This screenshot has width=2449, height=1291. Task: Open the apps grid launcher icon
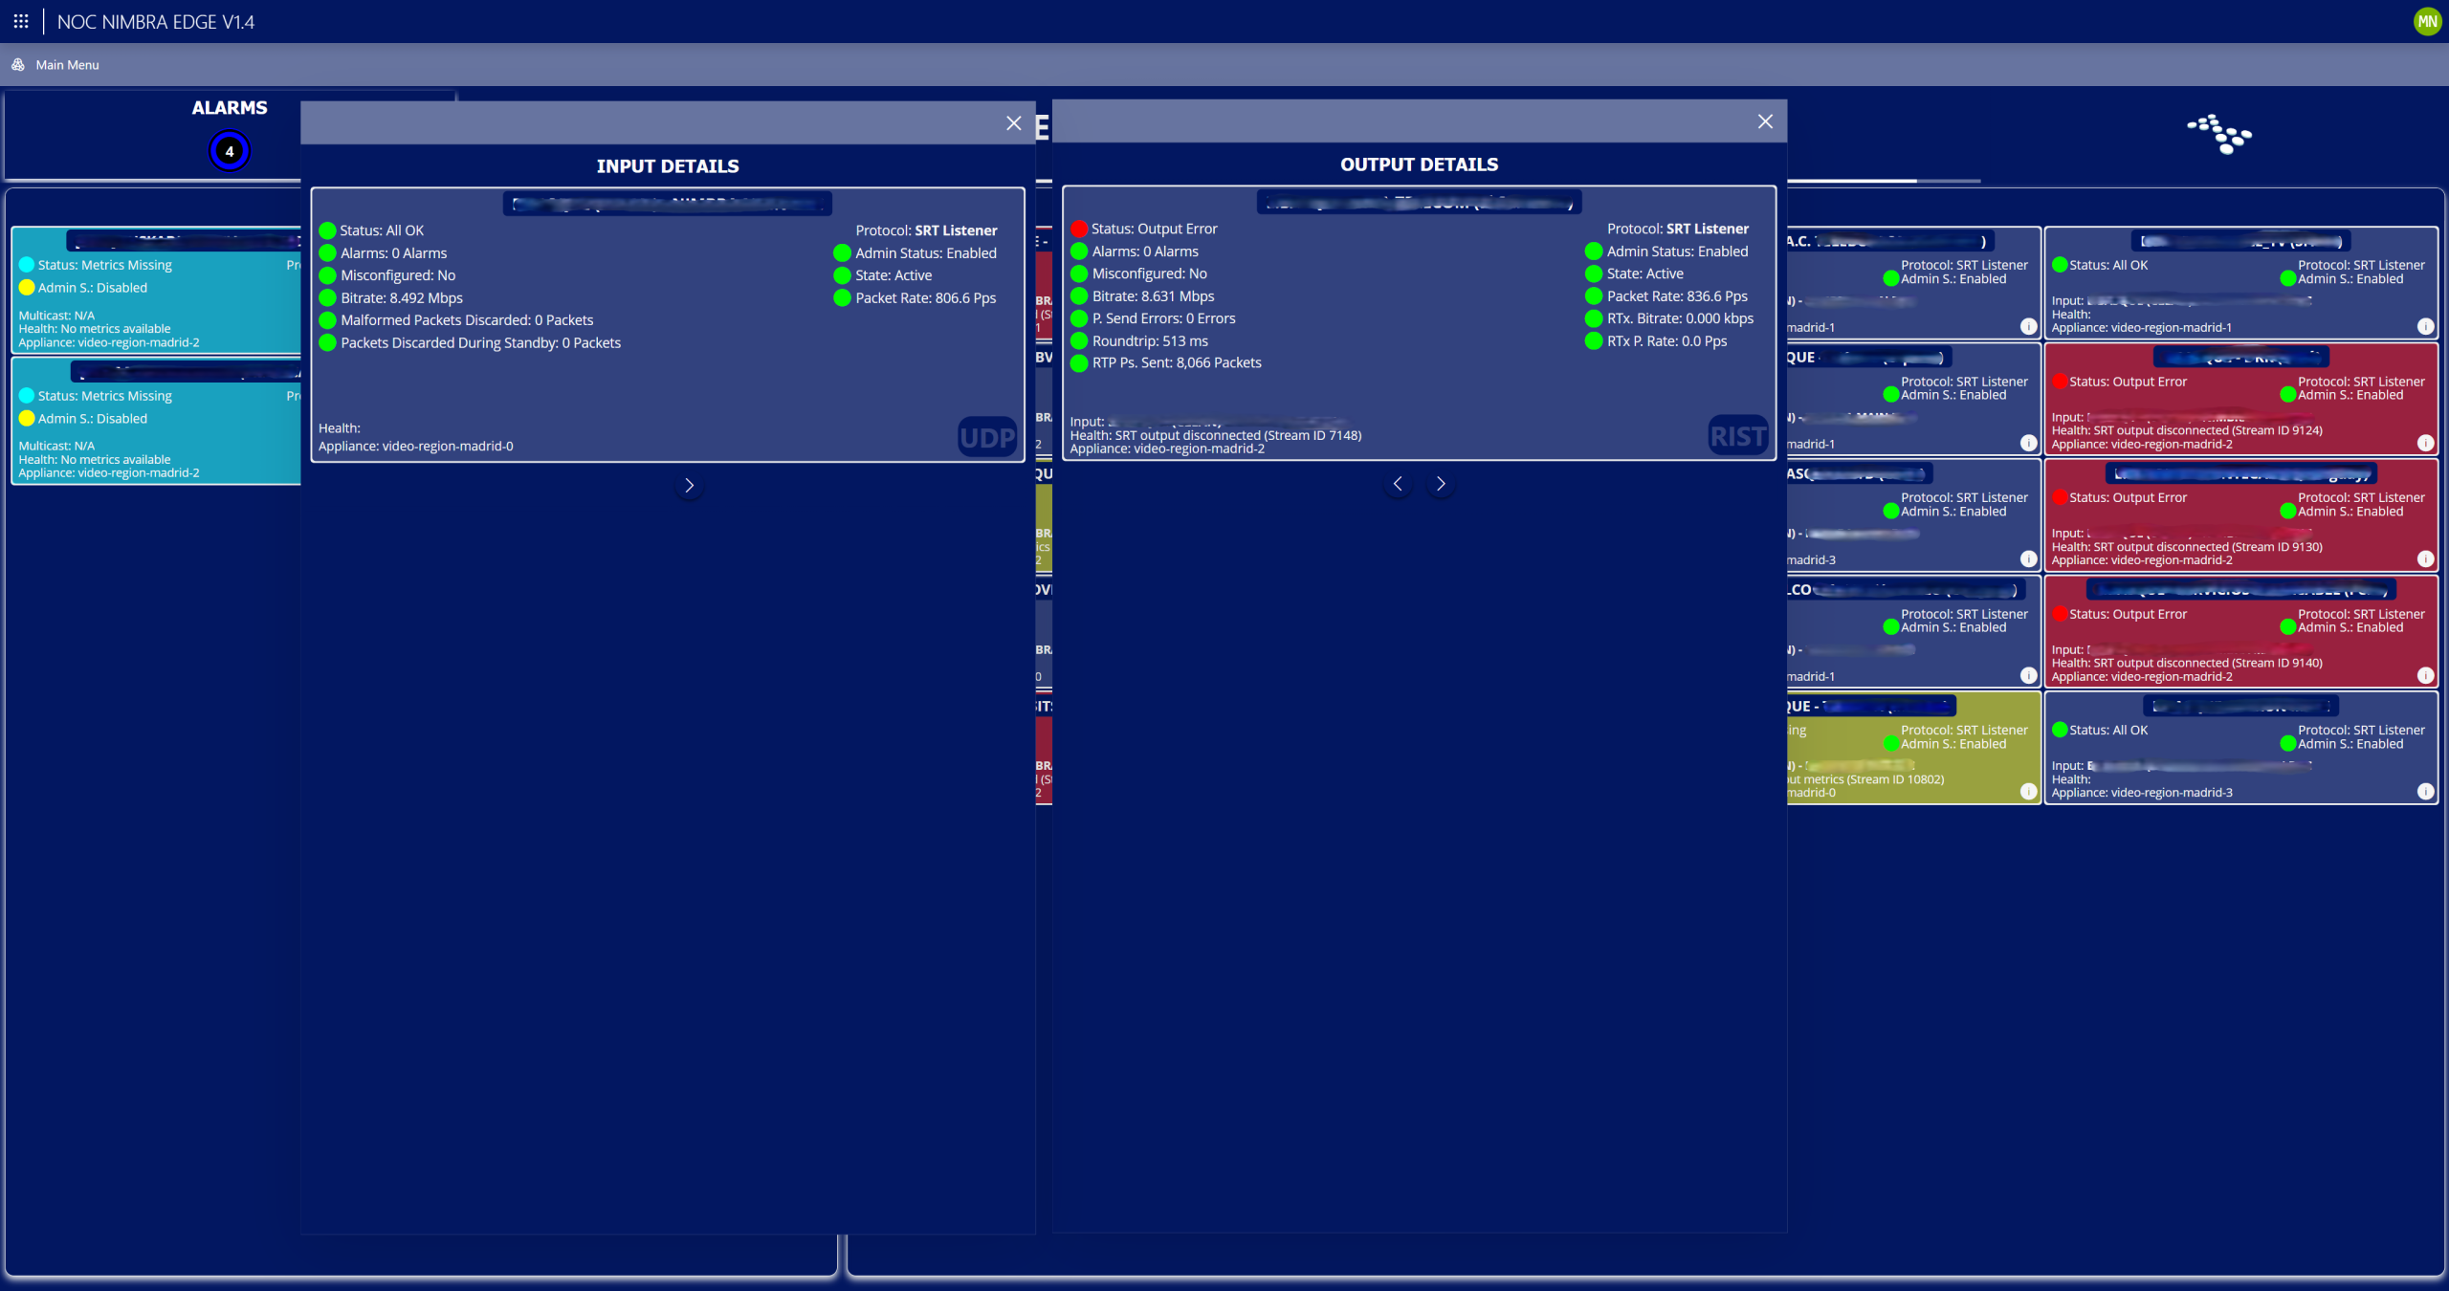click(21, 21)
